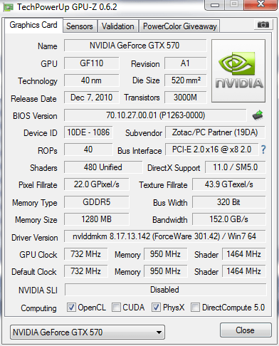Click the dropdown arrow beside GTX 570
This screenshot has height=346, width=279.
click(159, 332)
